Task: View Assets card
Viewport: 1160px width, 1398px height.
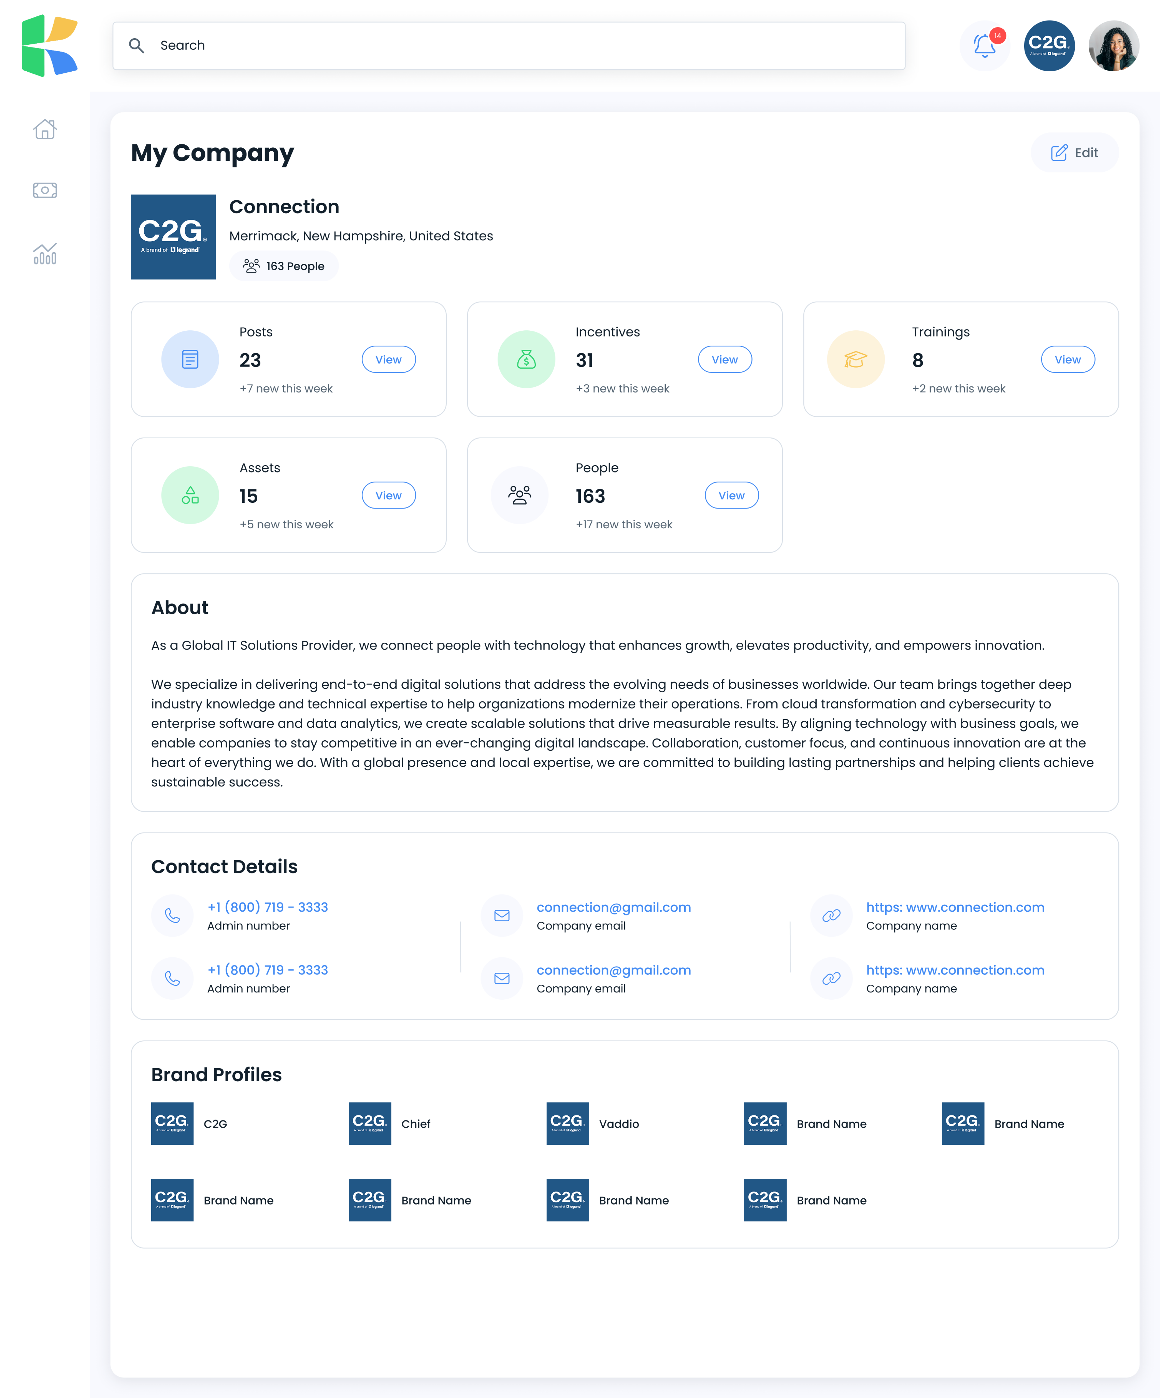Action: [389, 495]
